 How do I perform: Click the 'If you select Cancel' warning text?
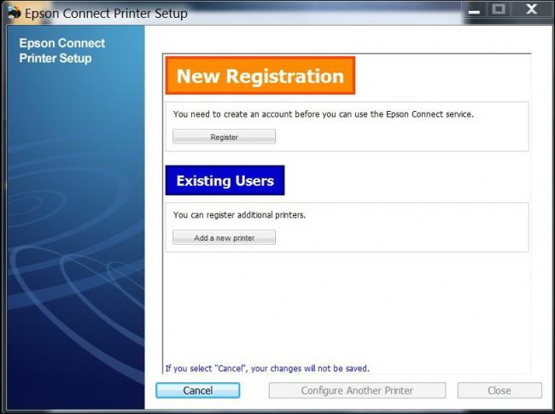pyautogui.click(x=267, y=369)
